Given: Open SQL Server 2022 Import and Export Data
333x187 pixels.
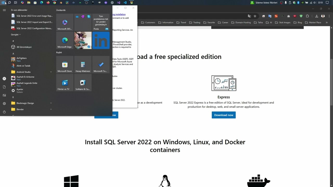Looking at the screenshot, I should coord(32,22).
